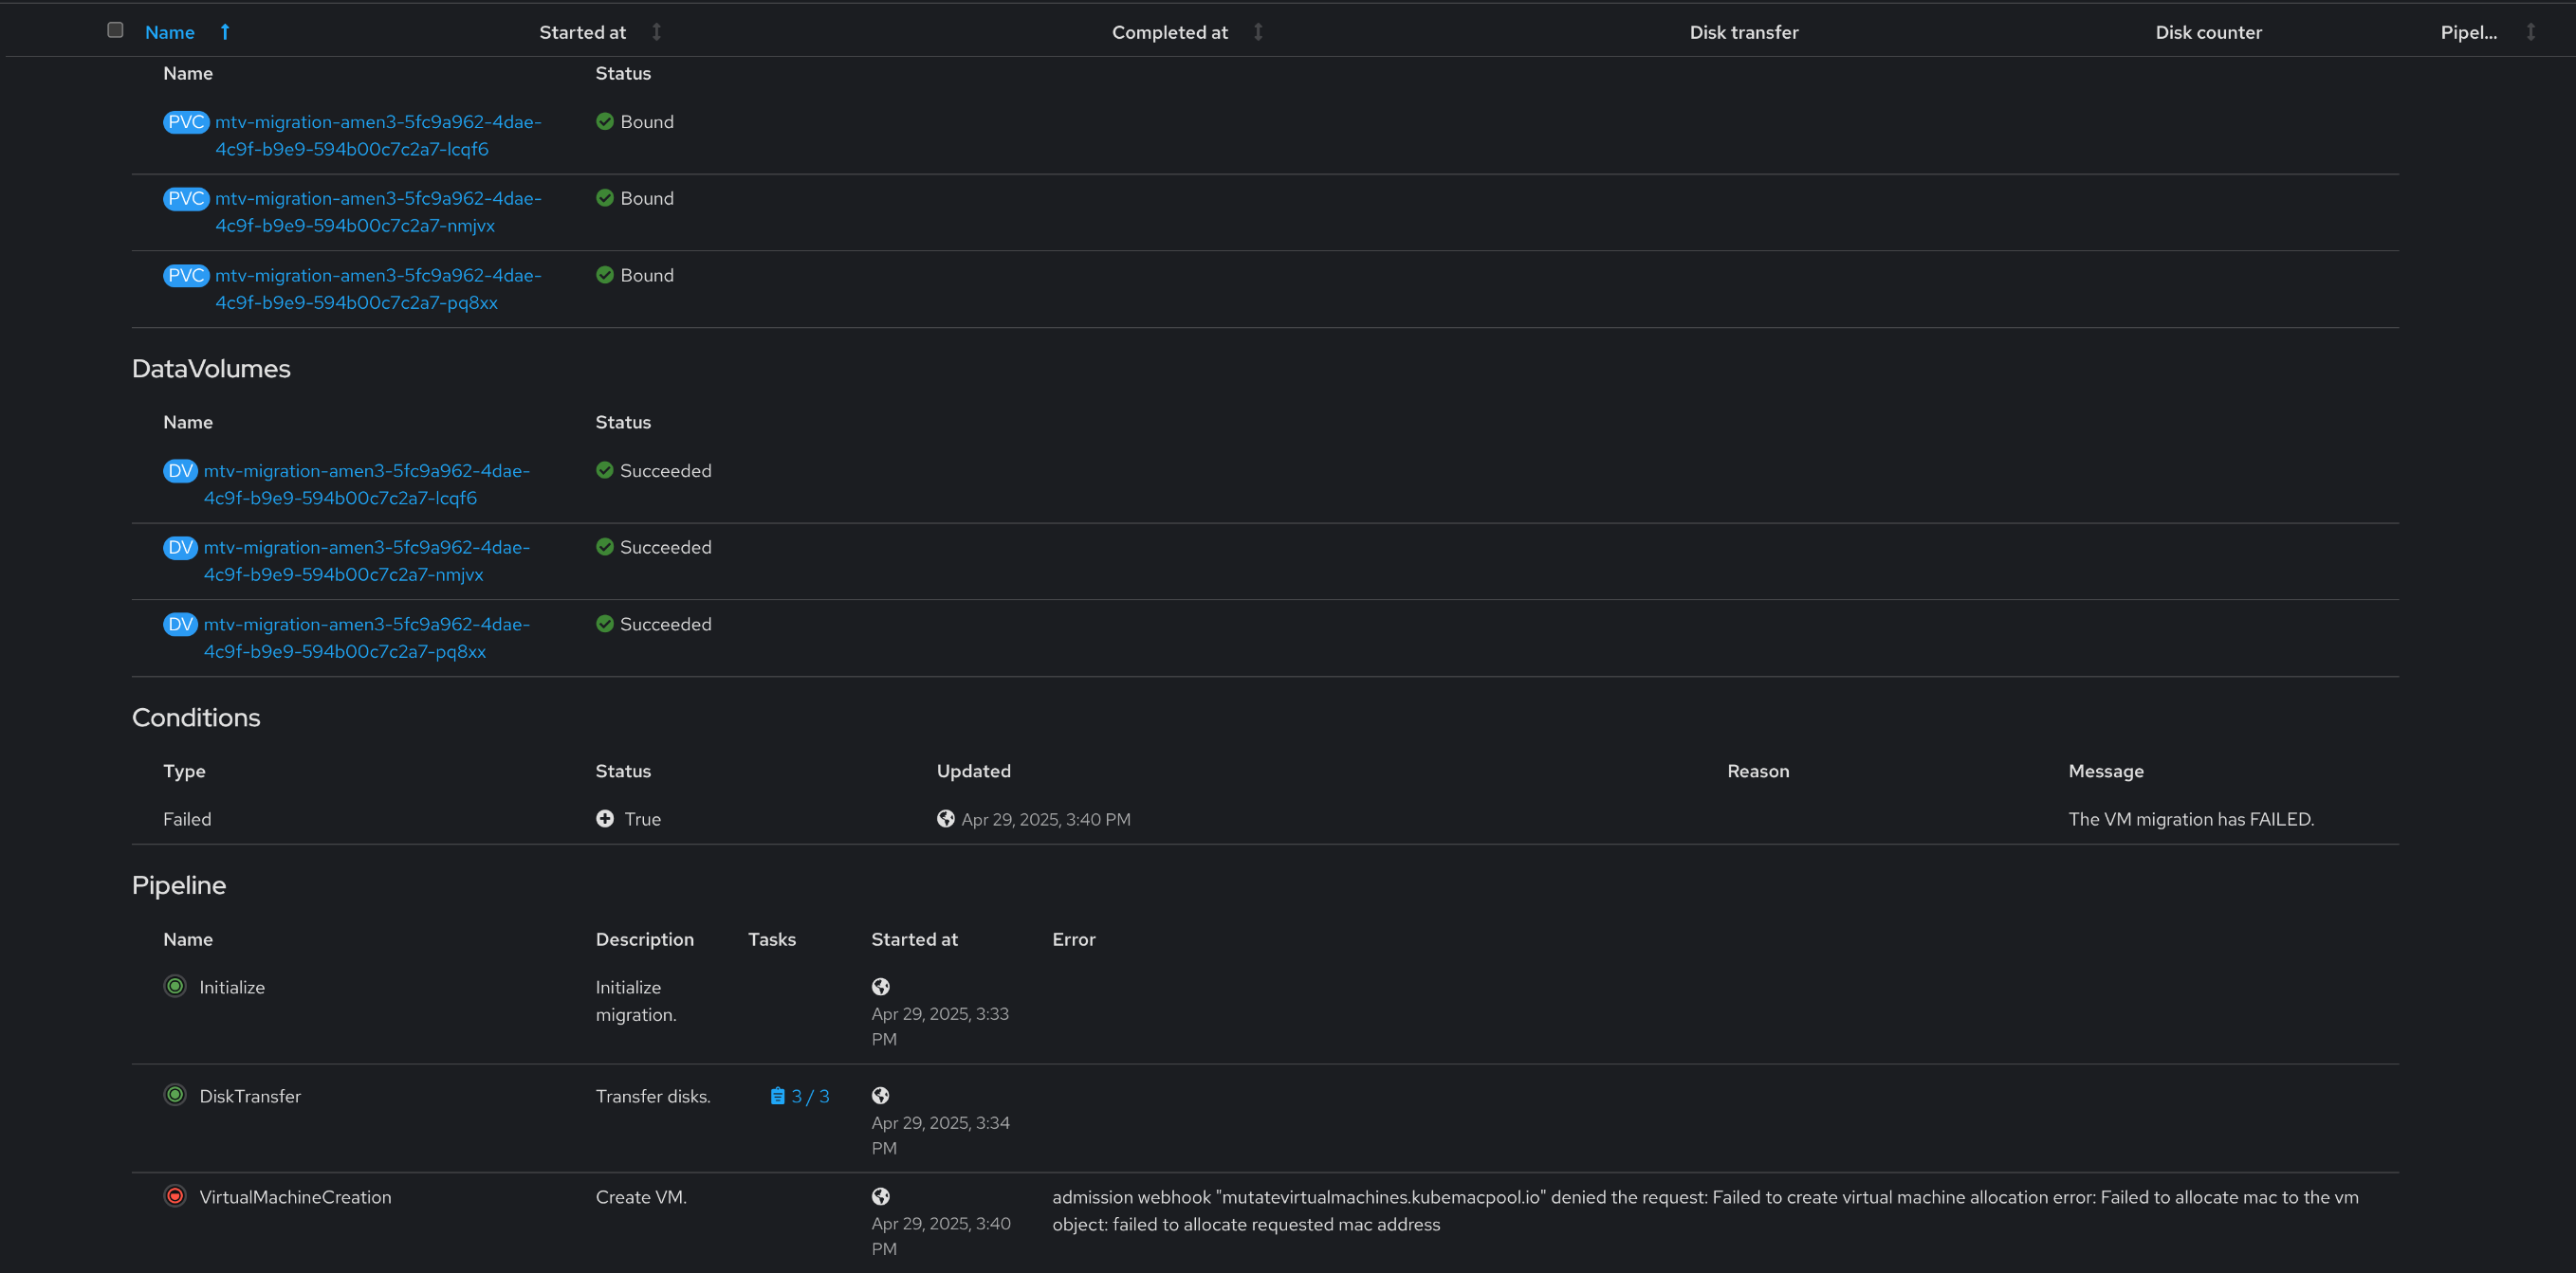Screen dimensions: 2576x1273
Task: Toggle the select-all rows checkbox
Action: click(x=115, y=30)
